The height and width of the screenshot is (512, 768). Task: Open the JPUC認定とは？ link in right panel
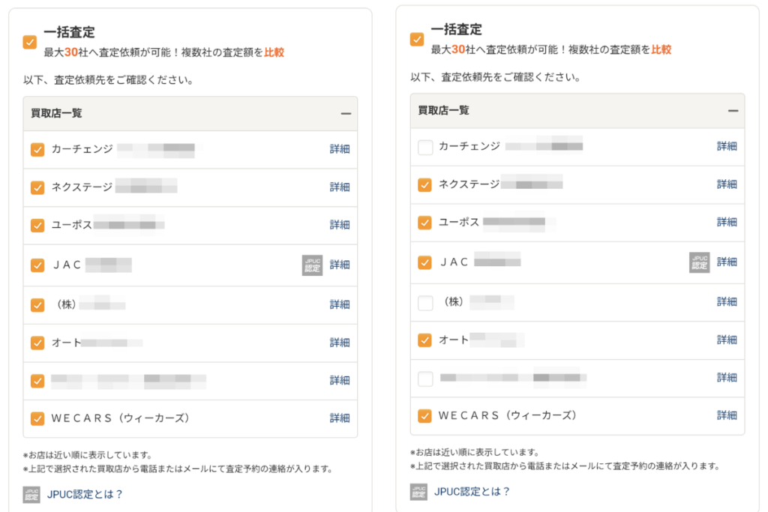tap(472, 492)
